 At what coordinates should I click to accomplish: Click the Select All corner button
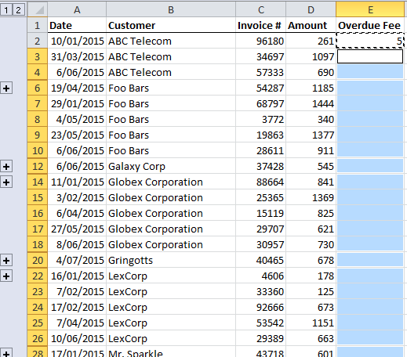click(x=38, y=9)
